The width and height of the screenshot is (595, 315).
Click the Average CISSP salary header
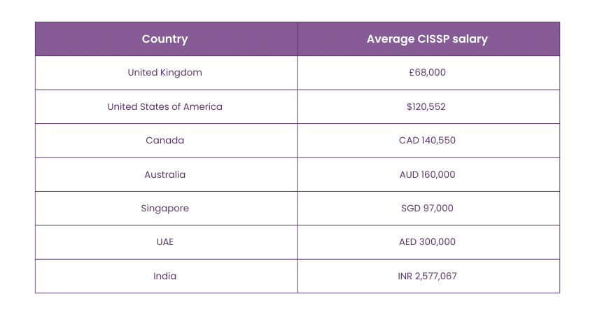click(427, 39)
